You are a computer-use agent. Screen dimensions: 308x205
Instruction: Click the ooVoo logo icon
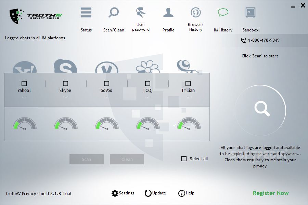coord(107,67)
